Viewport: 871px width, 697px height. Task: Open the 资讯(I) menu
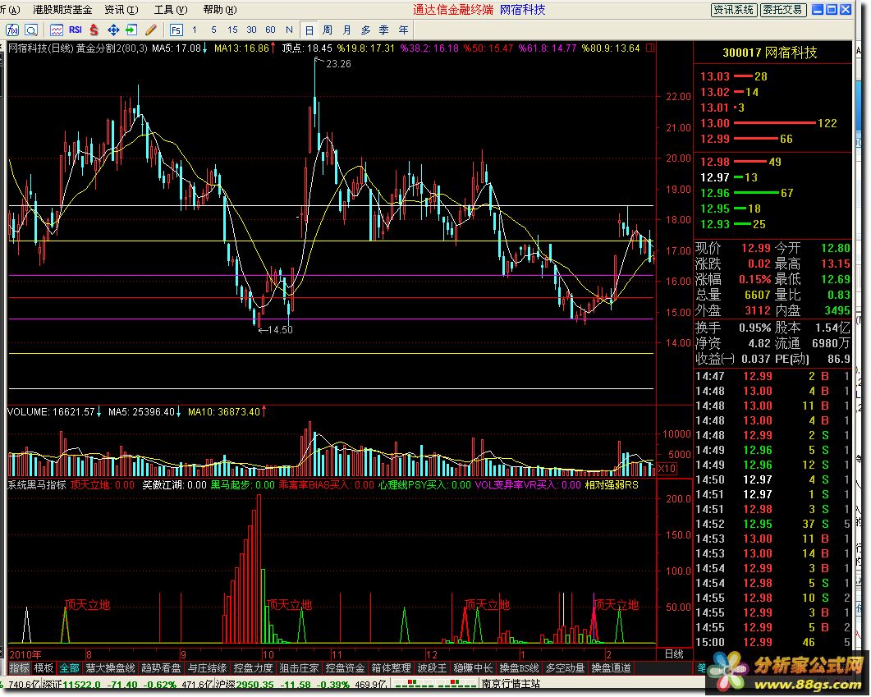(121, 10)
